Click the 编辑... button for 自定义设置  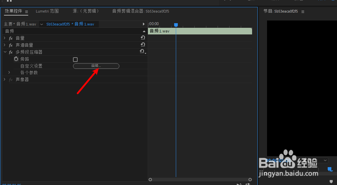tap(96, 66)
